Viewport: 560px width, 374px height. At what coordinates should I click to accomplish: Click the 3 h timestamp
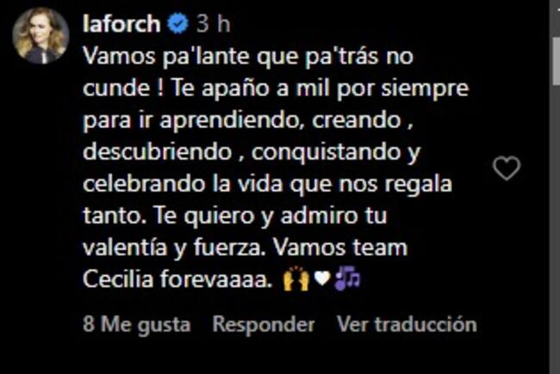pos(213,24)
